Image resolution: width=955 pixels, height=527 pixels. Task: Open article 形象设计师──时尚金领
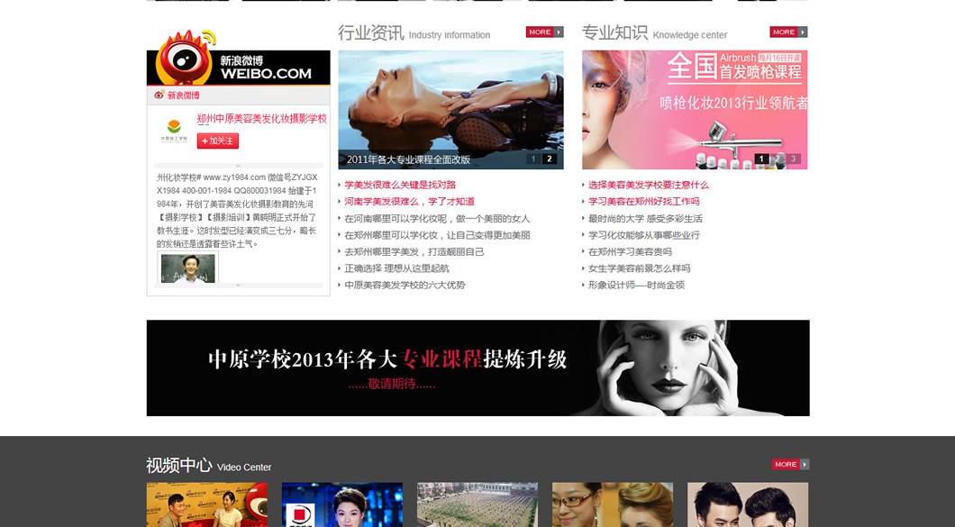coord(636,285)
